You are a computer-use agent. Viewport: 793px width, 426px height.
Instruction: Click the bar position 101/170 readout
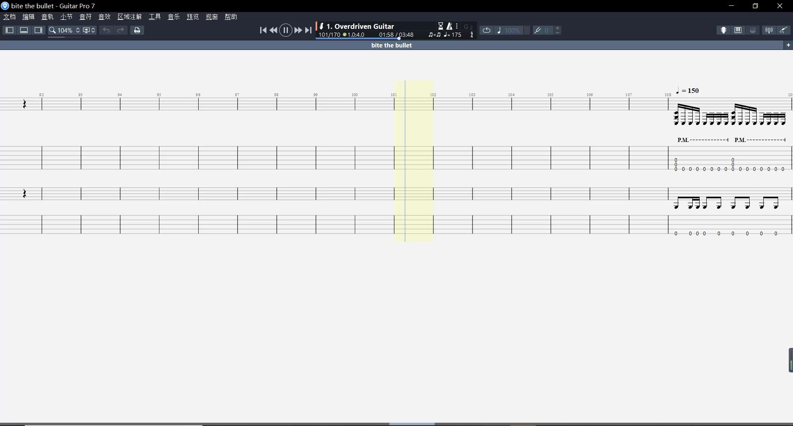[x=329, y=35]
